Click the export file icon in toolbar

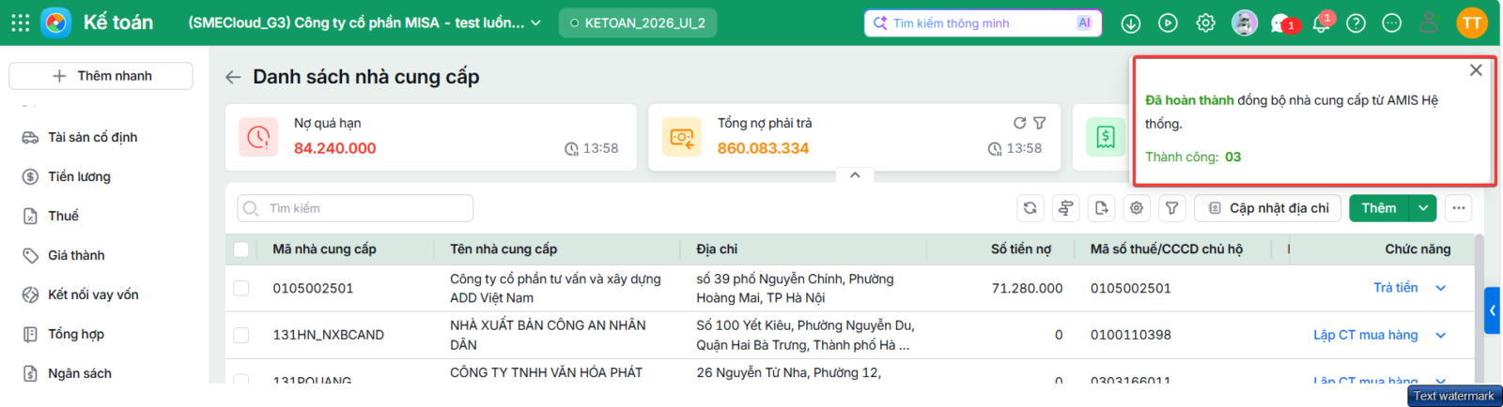pyautogui.click(x=1101, y=208)
